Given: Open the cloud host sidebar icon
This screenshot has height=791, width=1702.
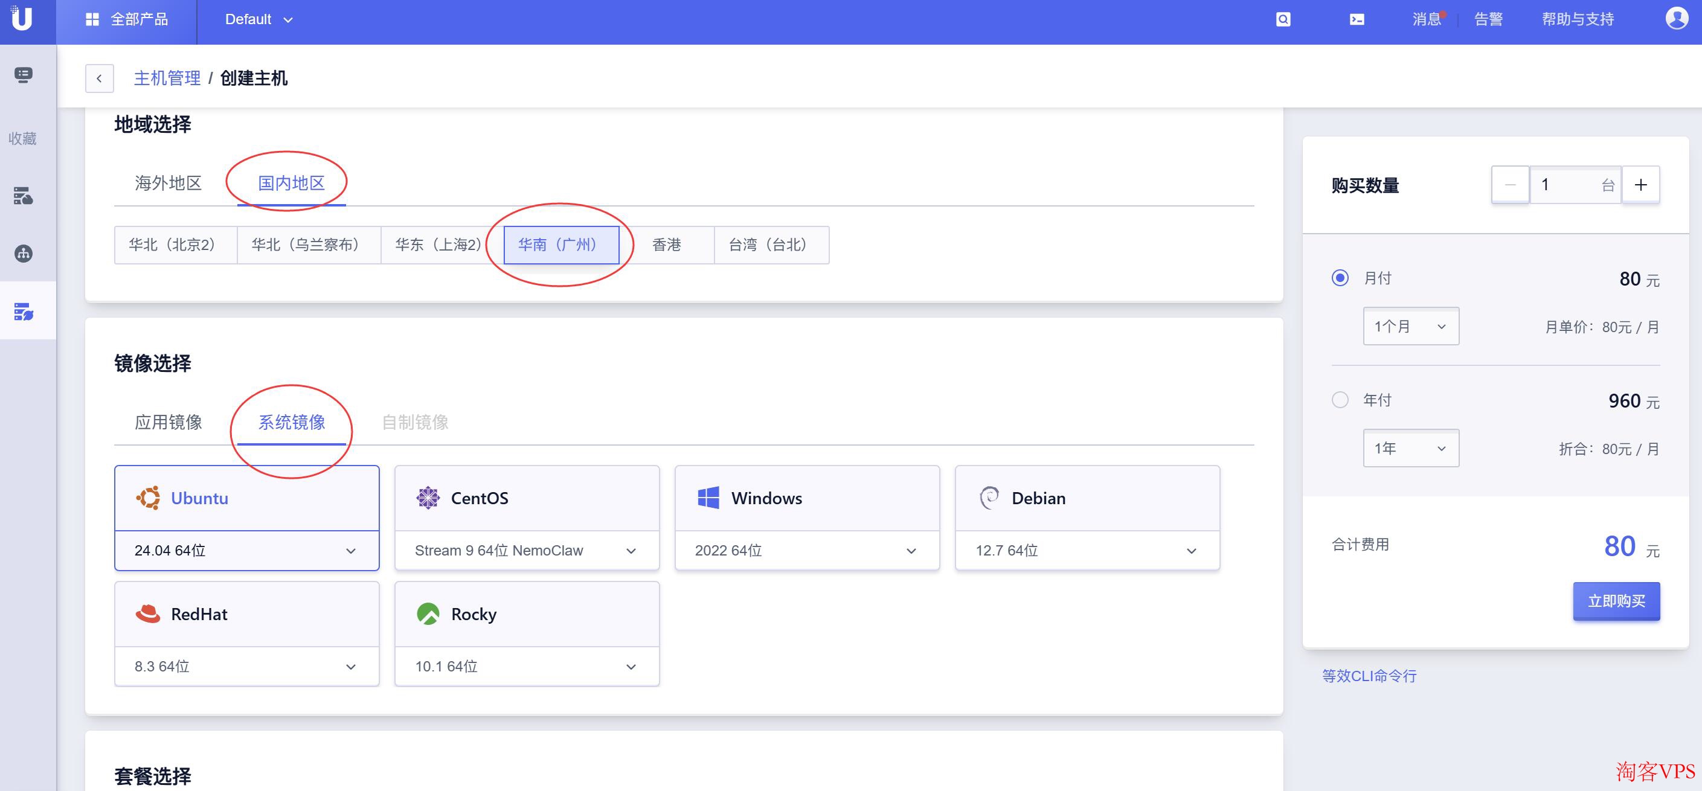Looking at the screenshot, I should pos(23,196).
